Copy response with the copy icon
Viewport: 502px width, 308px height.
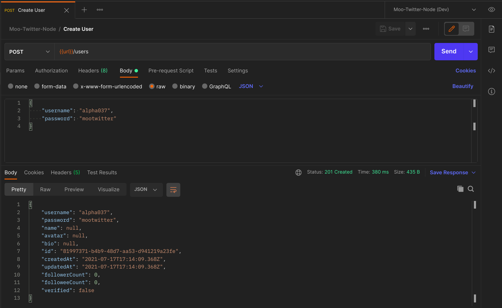(x=460, y=189)
